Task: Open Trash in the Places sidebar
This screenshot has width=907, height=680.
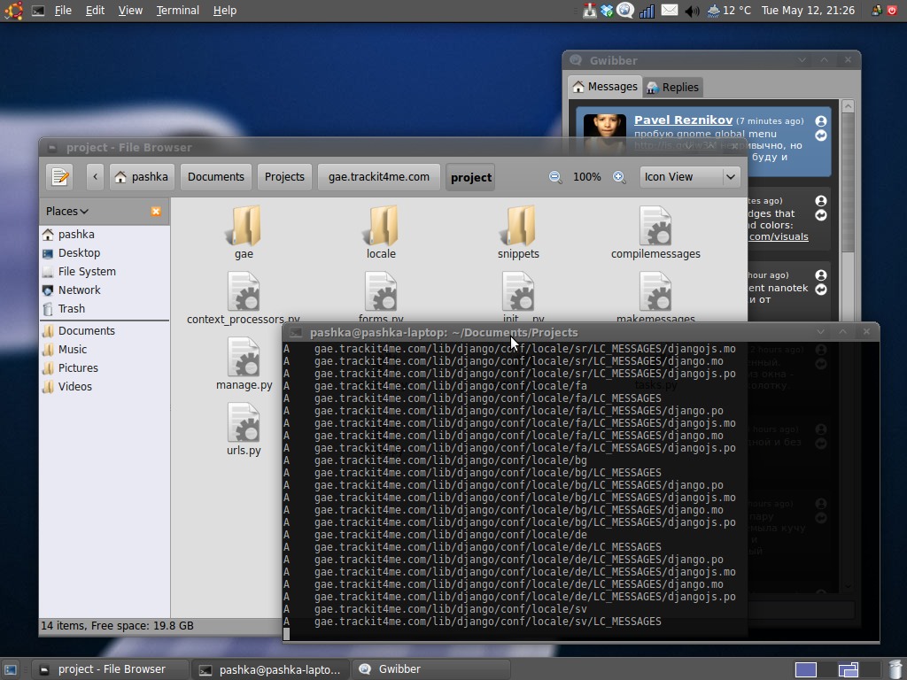Action: 71,309
